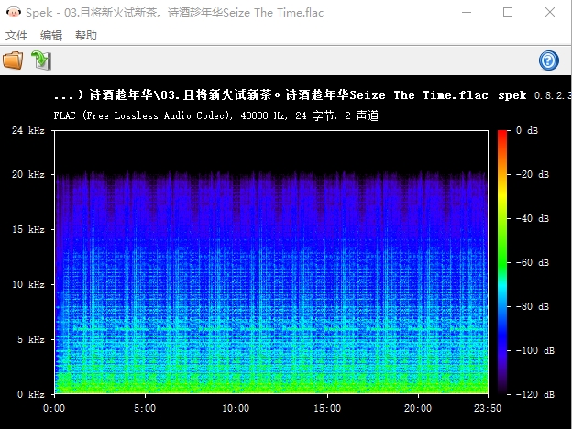Click the dB color scale bar
Image resolution: width=572 pixels, height=429 pixels.
tap(502, 262)
